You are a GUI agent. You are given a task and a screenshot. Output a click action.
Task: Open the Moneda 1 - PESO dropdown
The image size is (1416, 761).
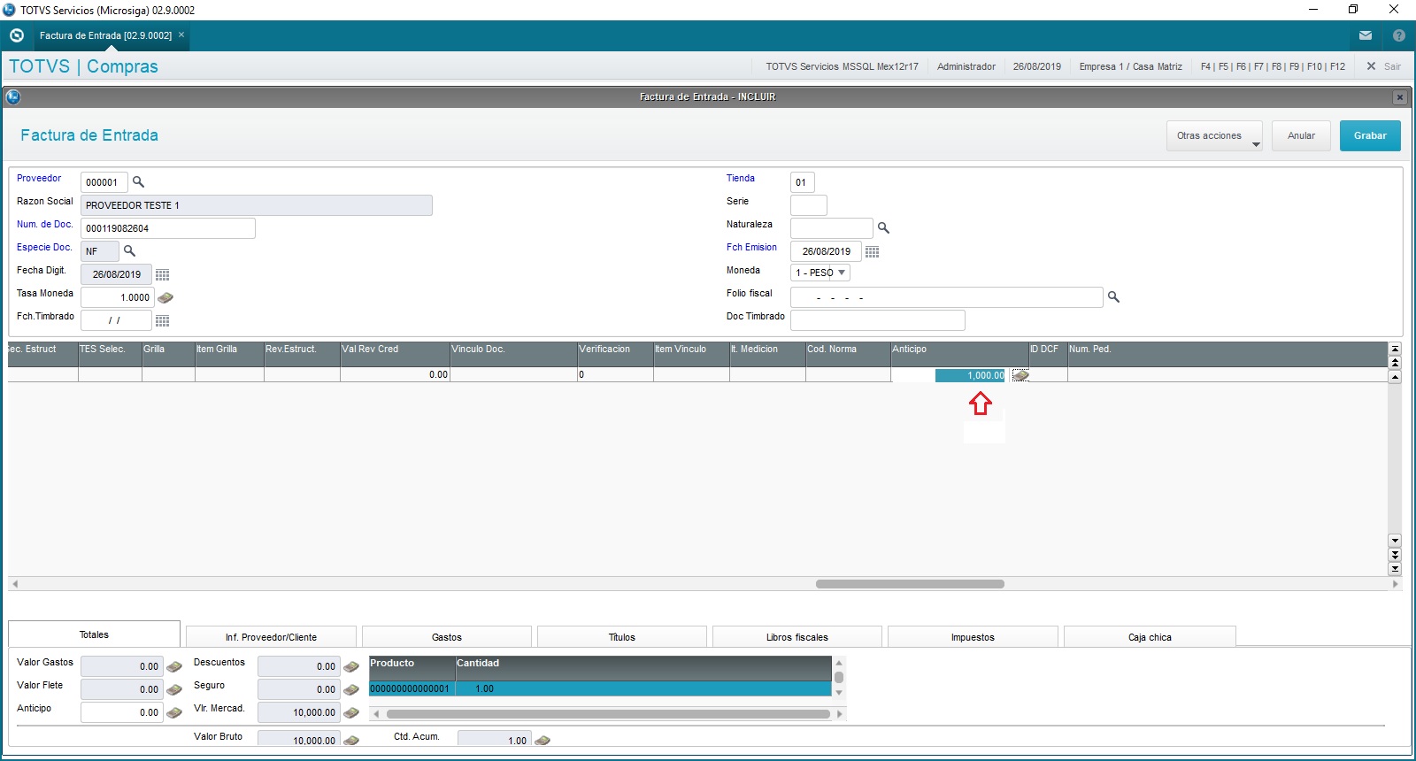point(820,273)
